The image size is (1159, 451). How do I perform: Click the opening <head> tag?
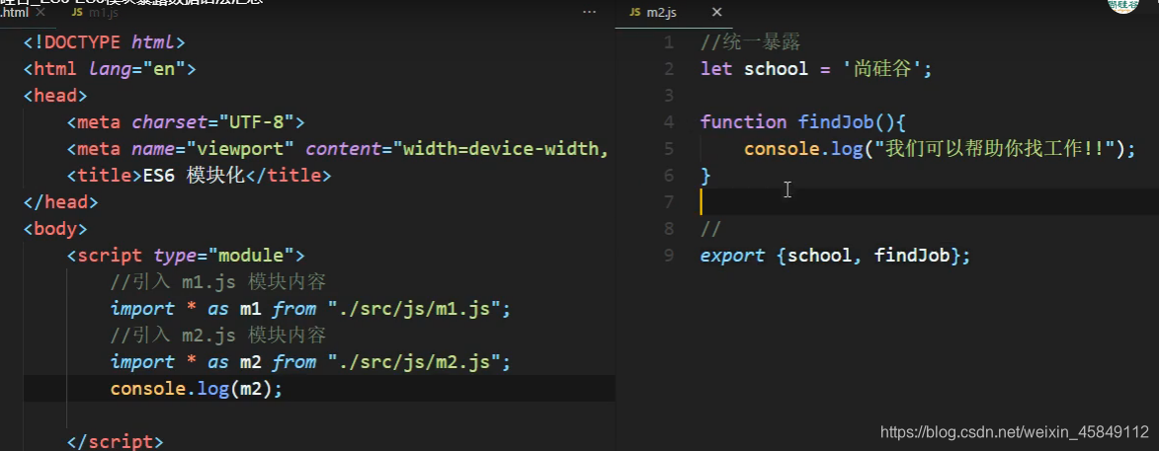55,96
